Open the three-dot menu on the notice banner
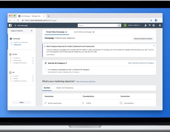This screenshot has height=132, width=170. pos(154,46)
